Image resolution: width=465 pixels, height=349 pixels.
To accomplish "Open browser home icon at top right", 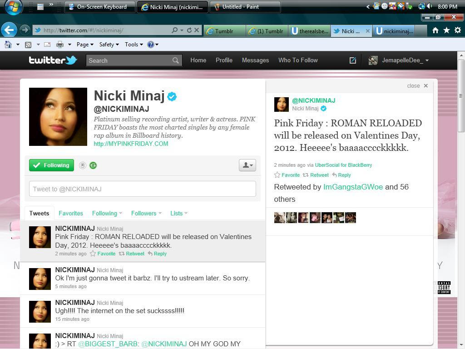I will click(x=435, y=30).
